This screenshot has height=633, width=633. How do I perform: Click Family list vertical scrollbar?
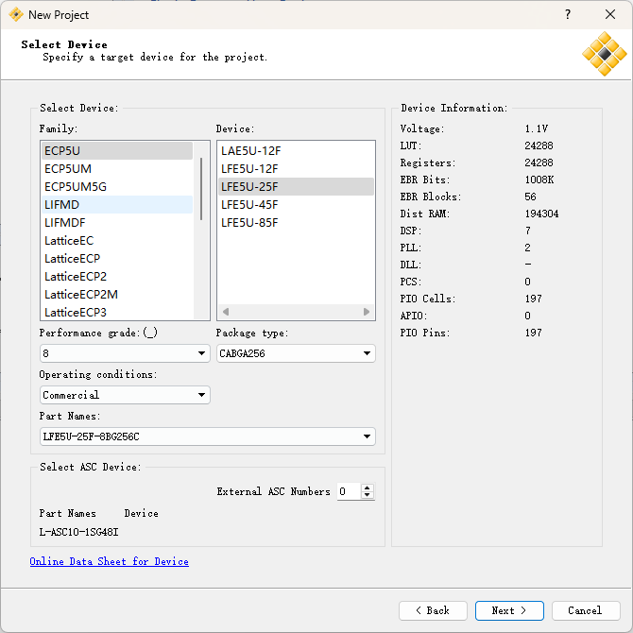(201, 189)
